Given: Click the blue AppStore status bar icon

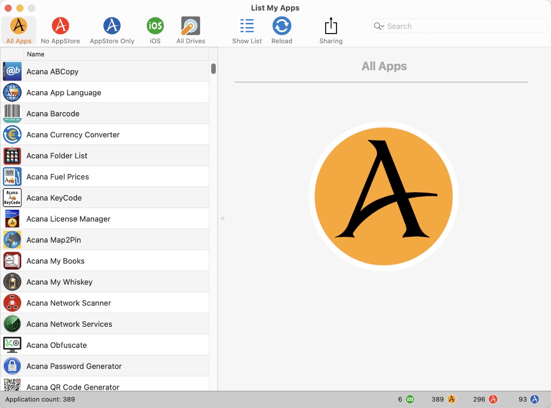Looking at the screenshot, I should [534, 399].
